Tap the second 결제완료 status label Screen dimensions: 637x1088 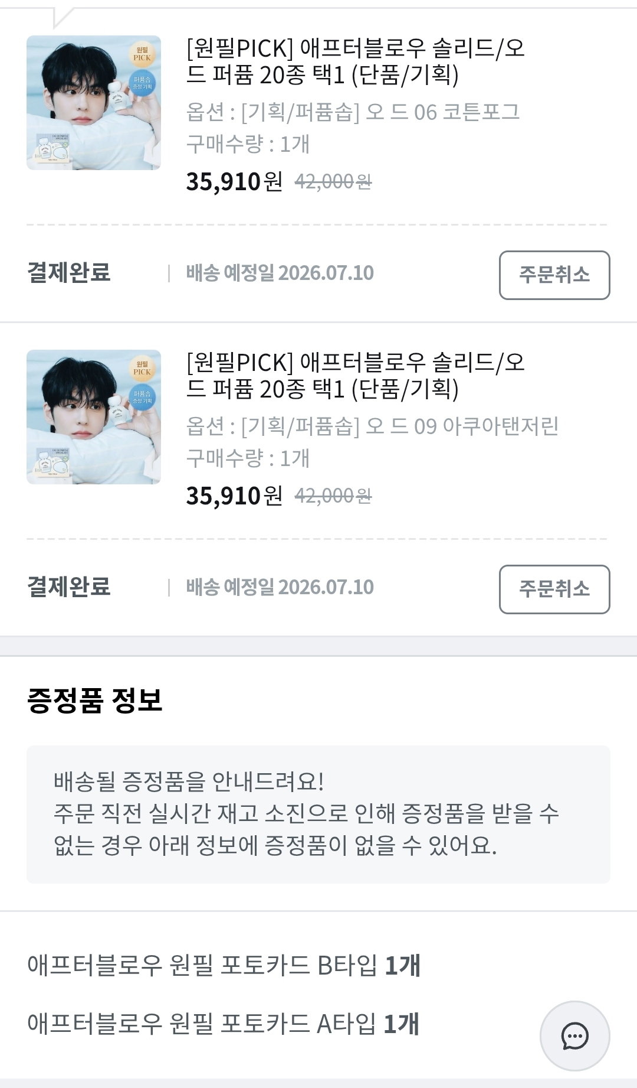[69, 587]
